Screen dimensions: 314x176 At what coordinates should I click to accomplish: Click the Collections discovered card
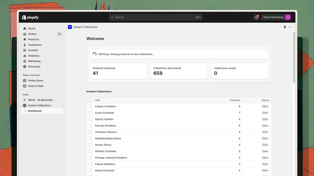(179, 71)
